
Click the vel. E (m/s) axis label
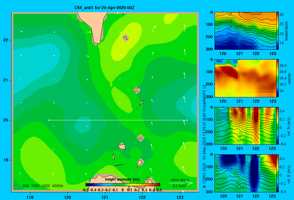tap(289, 174)
